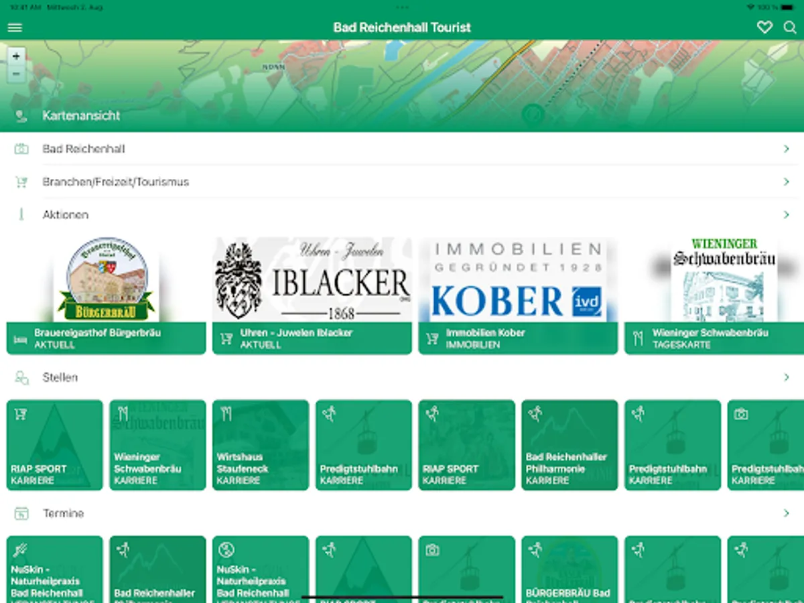Viewport: 804px width, 603px height.
Task: Expand Aktionen chevron arrow
Action: [787, 214]
